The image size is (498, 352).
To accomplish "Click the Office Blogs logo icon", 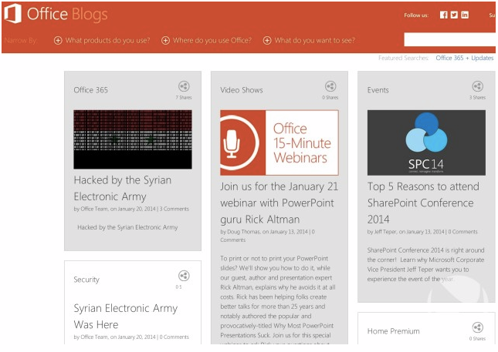I will (12, 14).
